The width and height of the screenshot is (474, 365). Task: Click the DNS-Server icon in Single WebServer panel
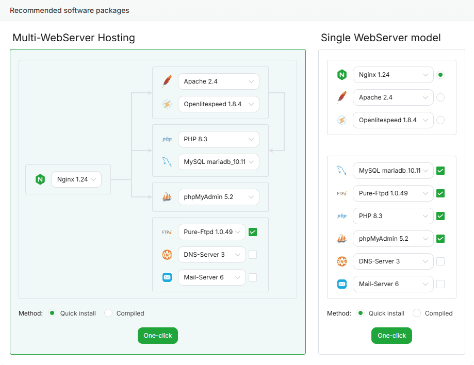(x=341, y=261)
